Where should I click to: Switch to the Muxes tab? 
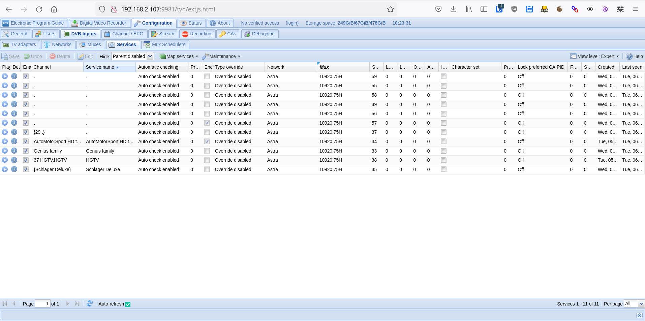[x=90, y=44]
